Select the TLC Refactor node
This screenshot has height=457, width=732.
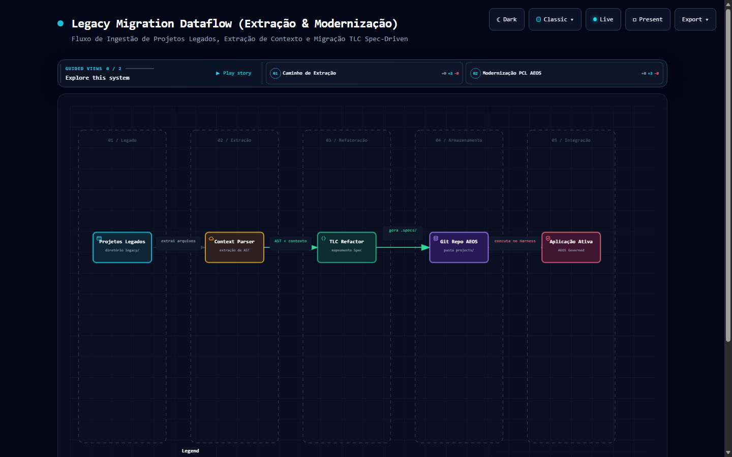(x=347, y=247)
